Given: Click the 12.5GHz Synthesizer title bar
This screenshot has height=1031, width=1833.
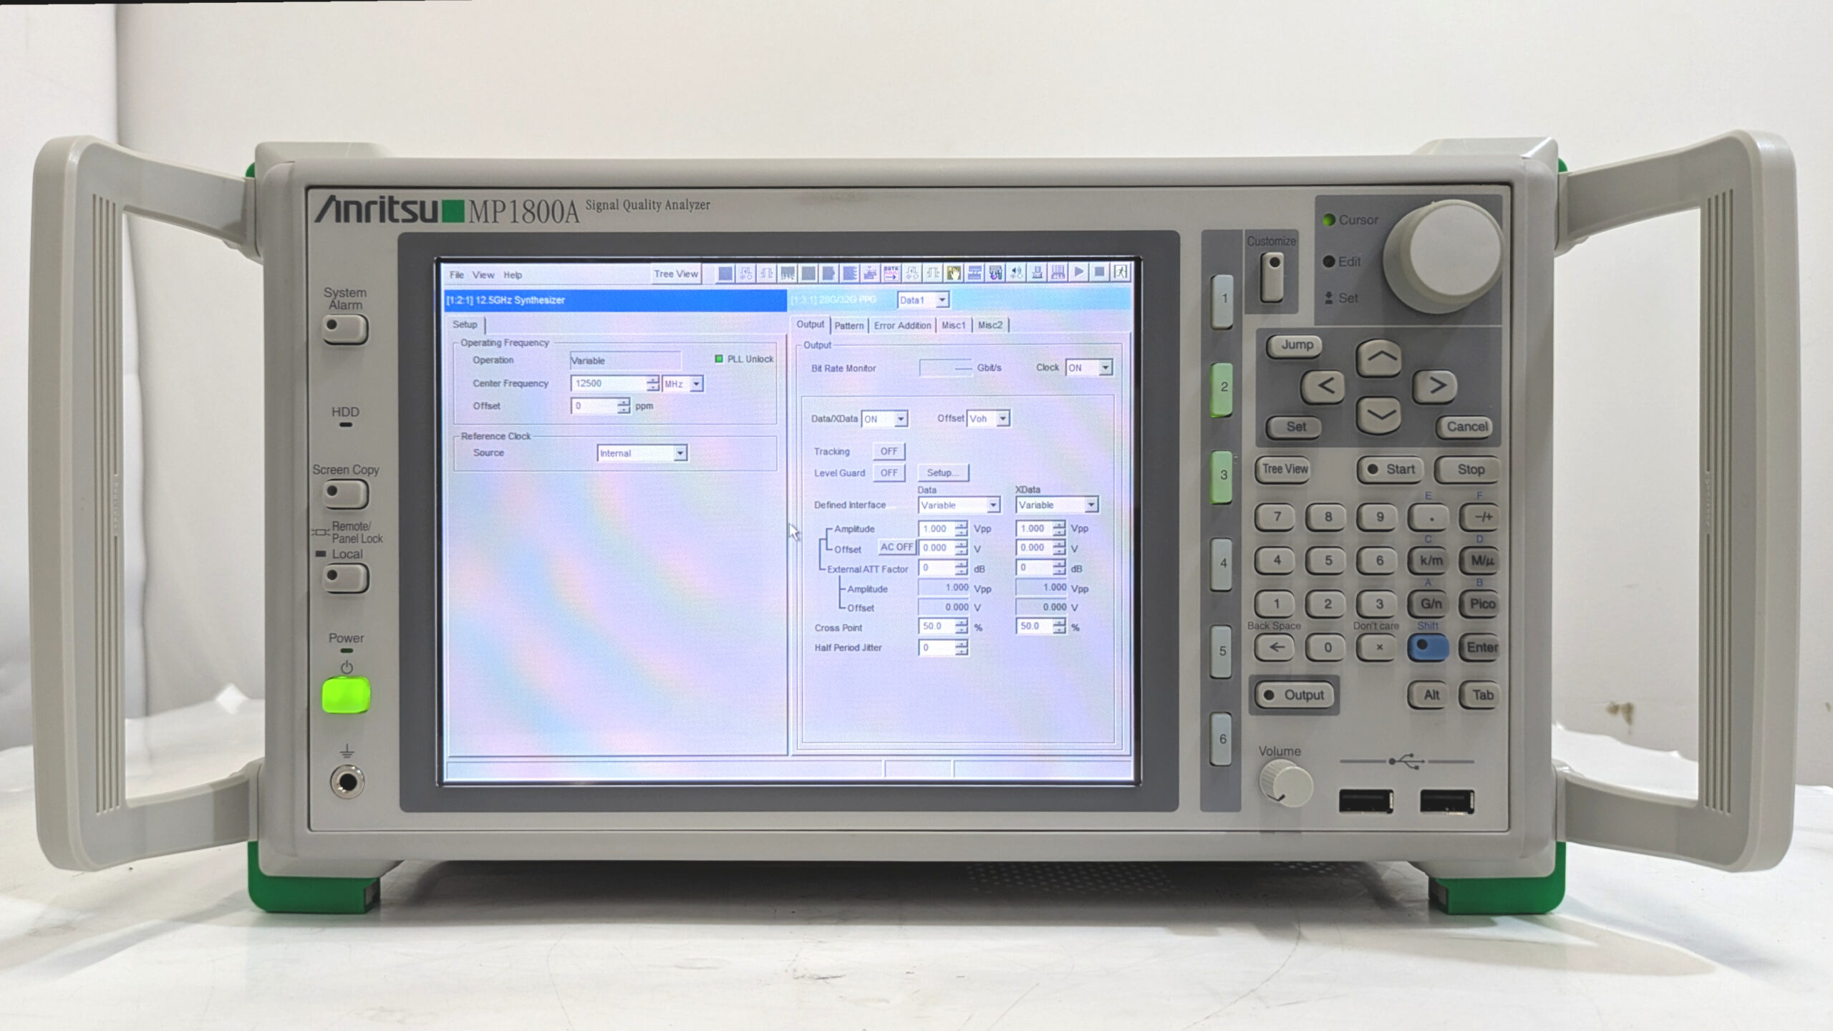Looking at the screenshot, I should [x=615, y=301].
